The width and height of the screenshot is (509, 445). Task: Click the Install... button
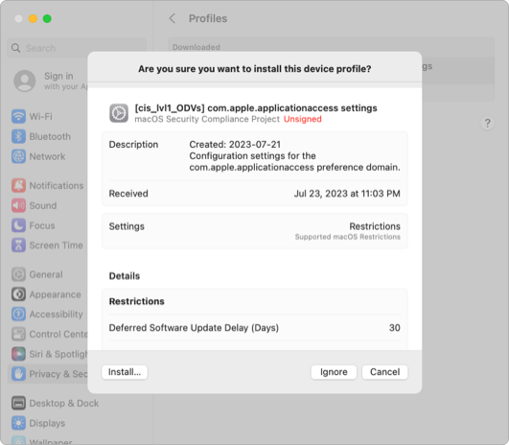125,372
